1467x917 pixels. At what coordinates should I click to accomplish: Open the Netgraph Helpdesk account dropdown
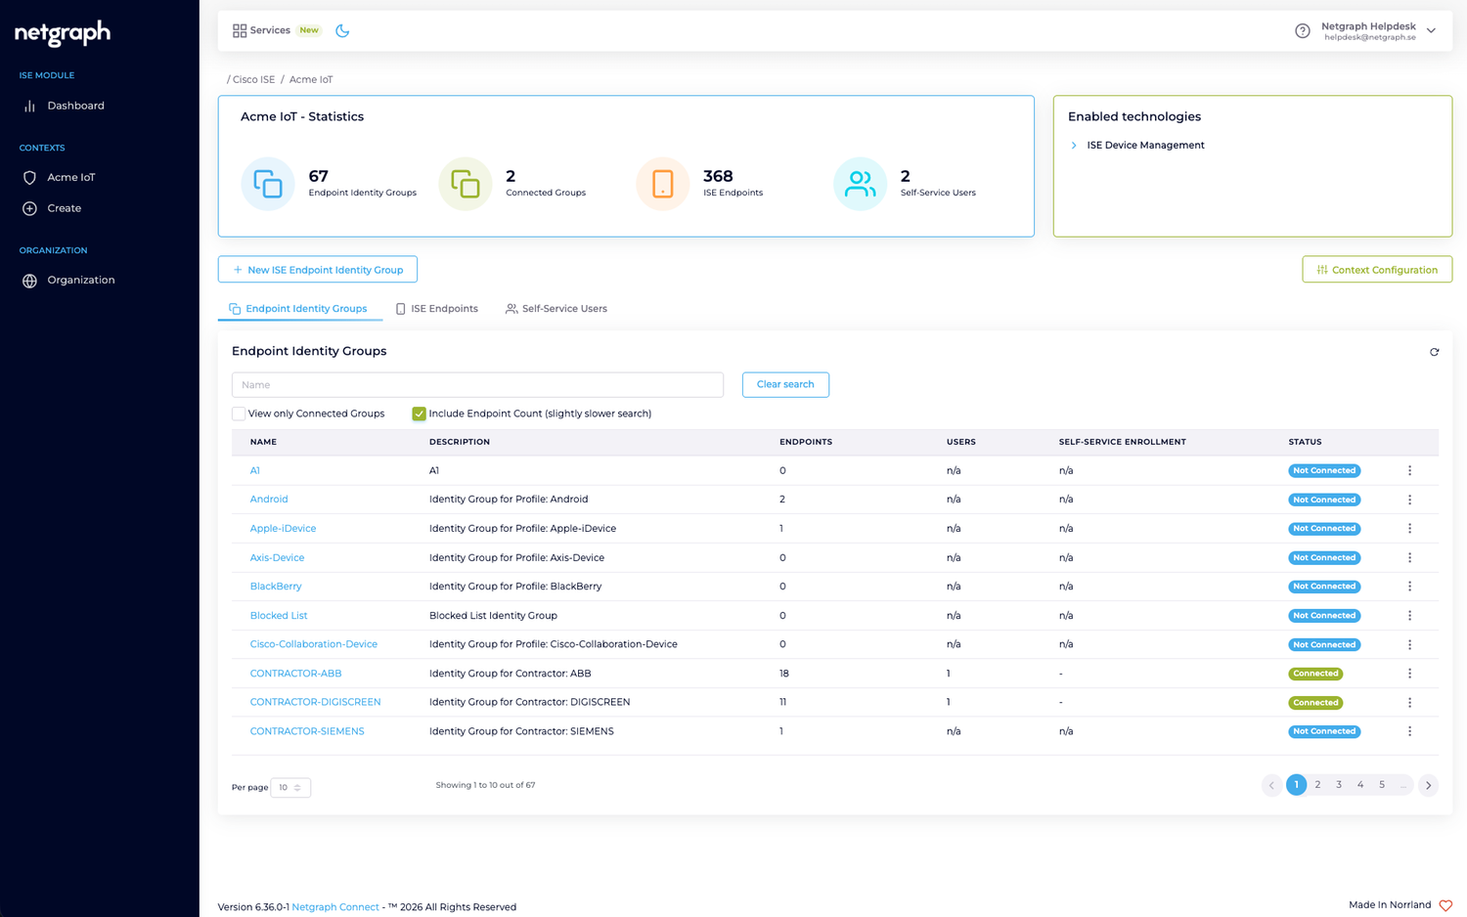1378,31
